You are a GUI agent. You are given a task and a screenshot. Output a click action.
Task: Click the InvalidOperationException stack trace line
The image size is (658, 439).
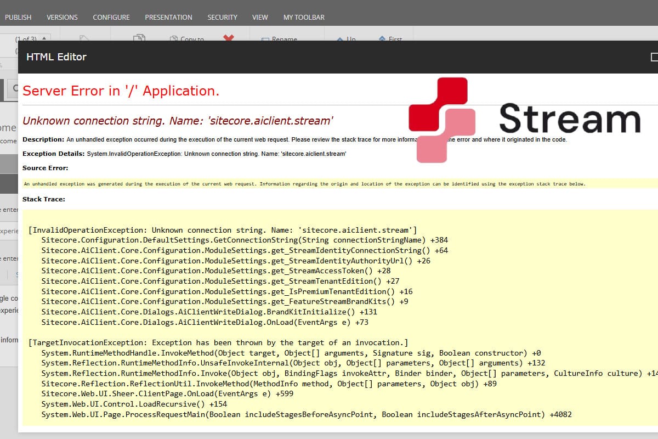coord(223,229)
